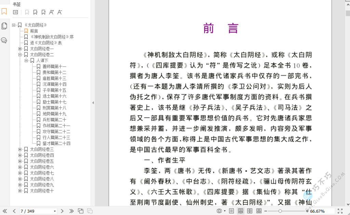Increase bookmark font size
The image size is (350, 215).
point(51,12)
